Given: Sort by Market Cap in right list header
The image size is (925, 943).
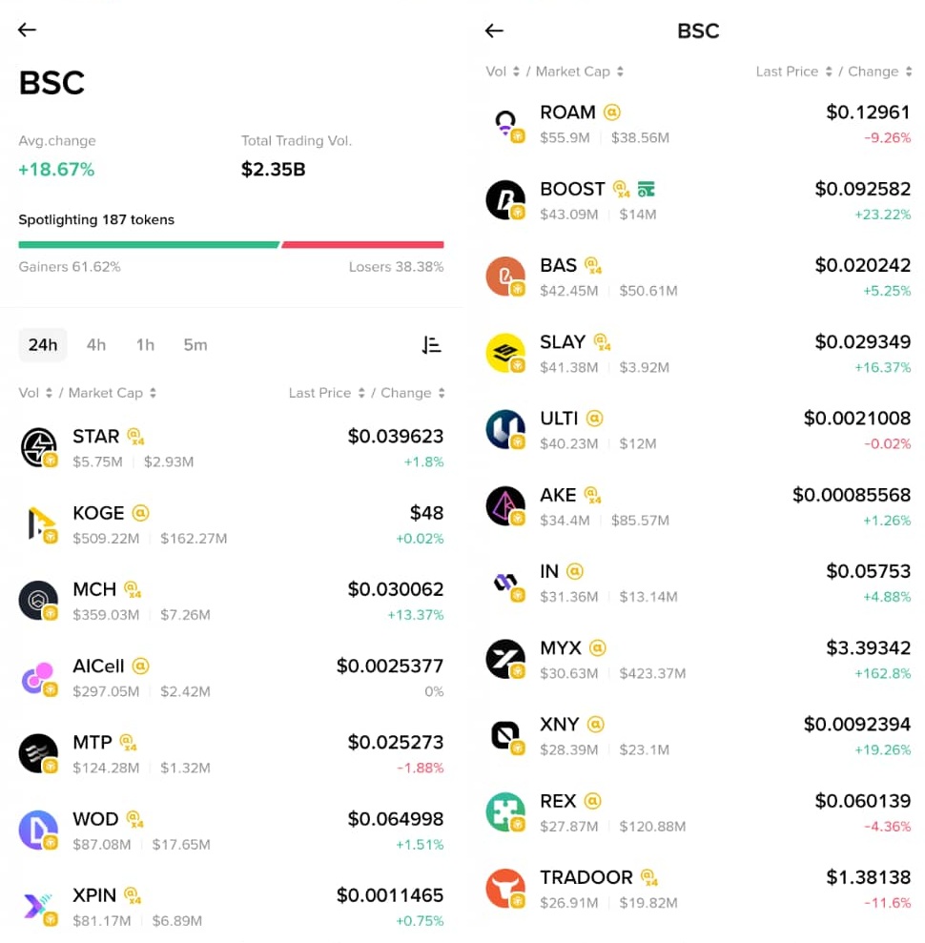Looking at the screenshot, I should click(x=579, y=72).
